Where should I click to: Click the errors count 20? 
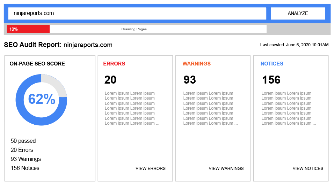pos(110,80)
